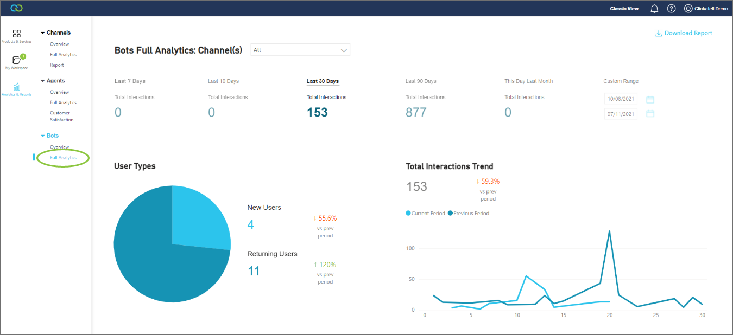The height and width of the screenshot is (335, 733).
Task: Click the Download Report link
Action: [684, 33]
